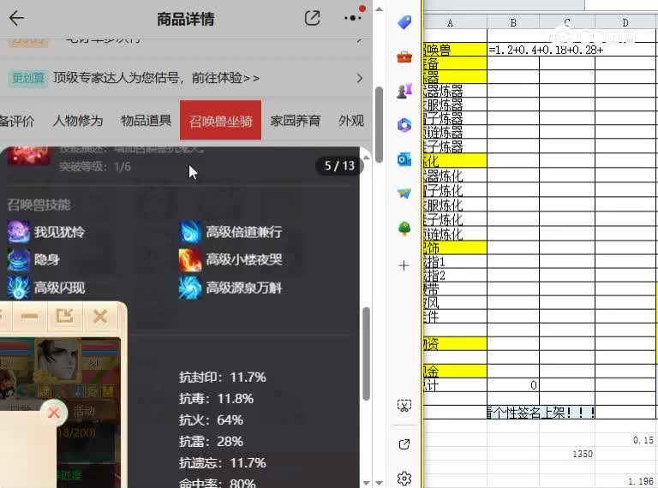Select the spreadsheet cell with 0.15

point(625,440)
